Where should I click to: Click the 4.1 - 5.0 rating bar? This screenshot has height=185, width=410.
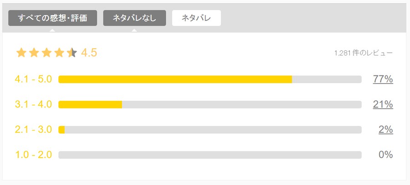210,80
